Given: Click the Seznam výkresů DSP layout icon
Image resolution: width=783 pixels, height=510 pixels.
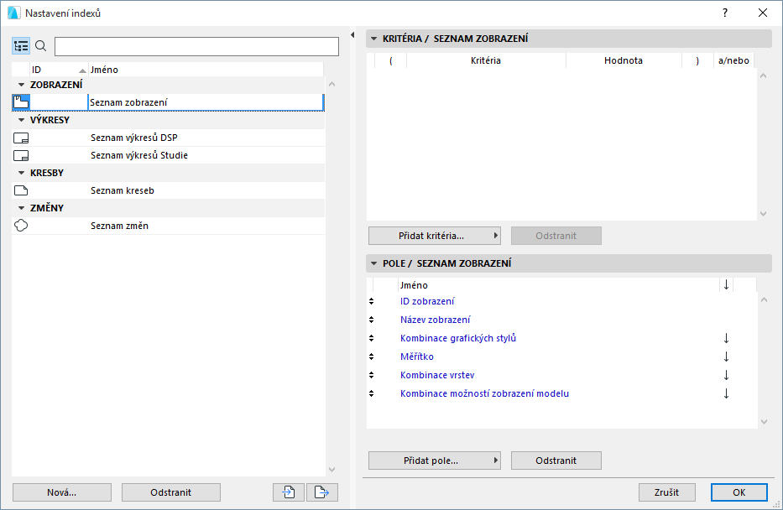Looking at the screenshot, I should click(19, 138).
